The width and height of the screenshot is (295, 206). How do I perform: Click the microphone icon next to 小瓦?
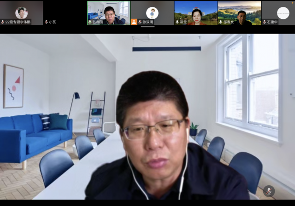point(46,22)
